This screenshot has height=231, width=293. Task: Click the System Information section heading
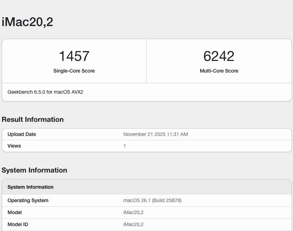(34, 170)
